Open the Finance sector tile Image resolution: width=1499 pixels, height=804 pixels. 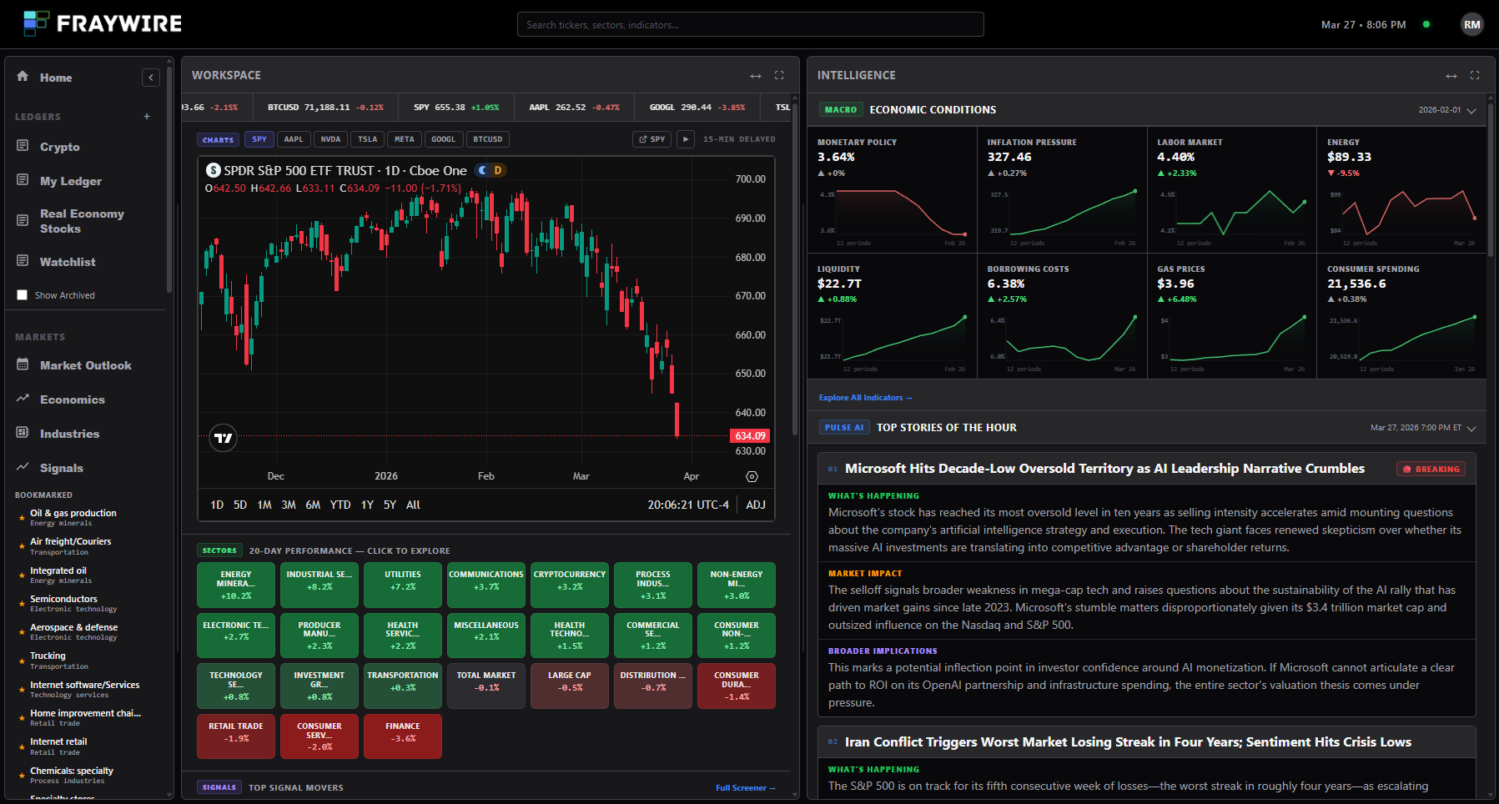pyautogui.click(x=403, y=736)
